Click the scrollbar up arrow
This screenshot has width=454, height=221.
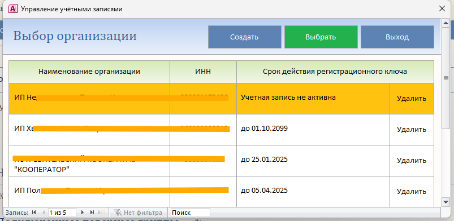tap(446, 23)
